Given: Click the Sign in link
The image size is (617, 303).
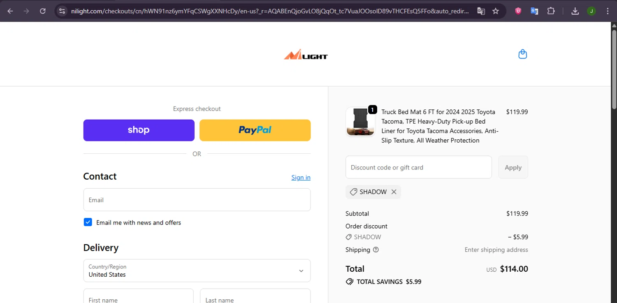Looking at the screenshot, I should point(301,177).
